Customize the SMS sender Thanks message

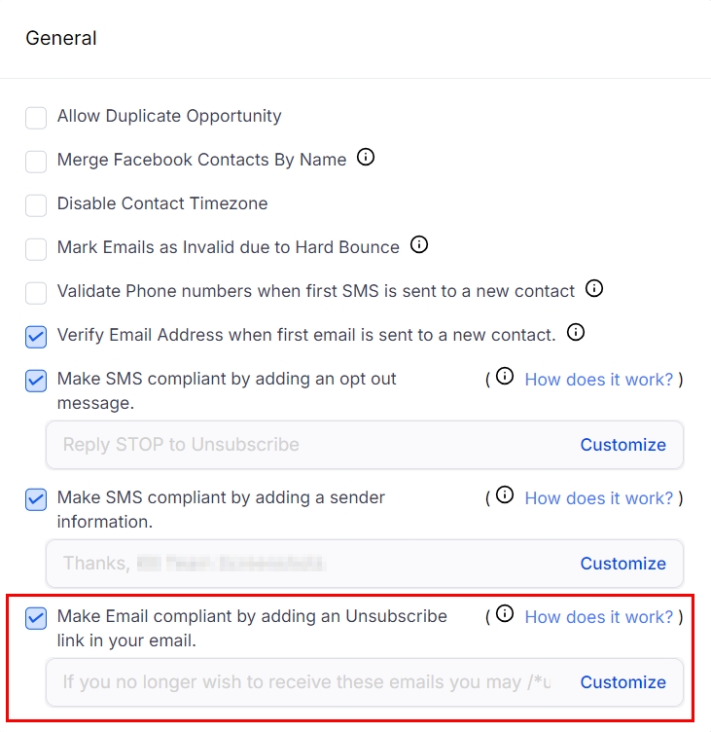(622, 564)
